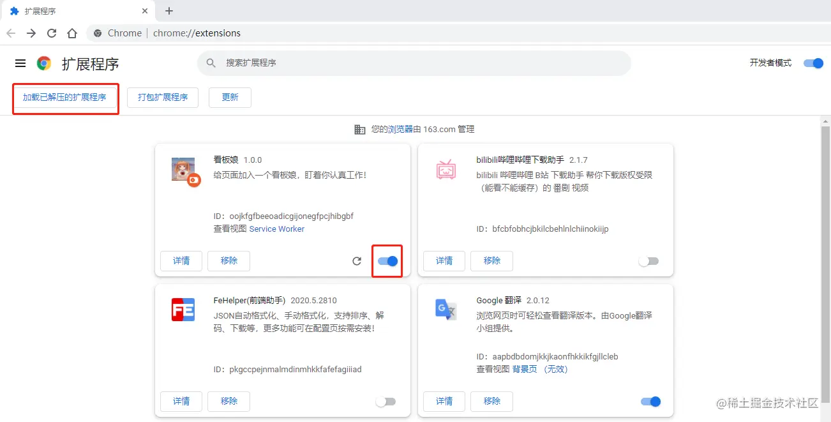Screen dimensions: 831x422
Task: Click the search magnifier icon
Action: 211,63
